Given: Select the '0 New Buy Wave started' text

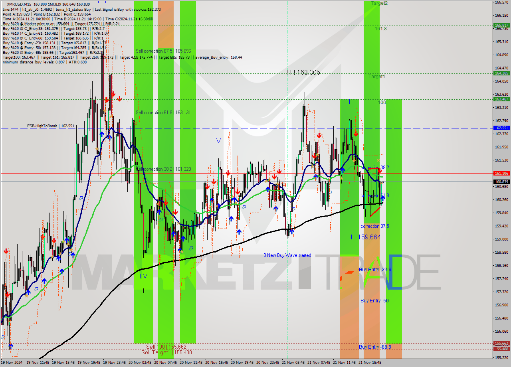Looking at the screenshot, I should point(287,255).
